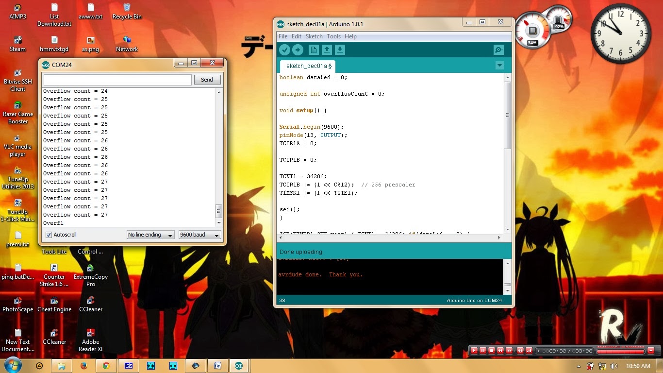Click the red volume bar in media widget
Image resolution: width=663 pixels, height=373 pixels.
click(x=620, y=351)
